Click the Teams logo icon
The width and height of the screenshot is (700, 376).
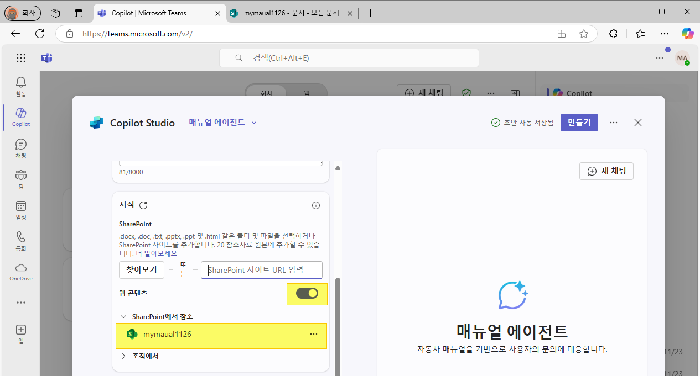pos(46,58)
